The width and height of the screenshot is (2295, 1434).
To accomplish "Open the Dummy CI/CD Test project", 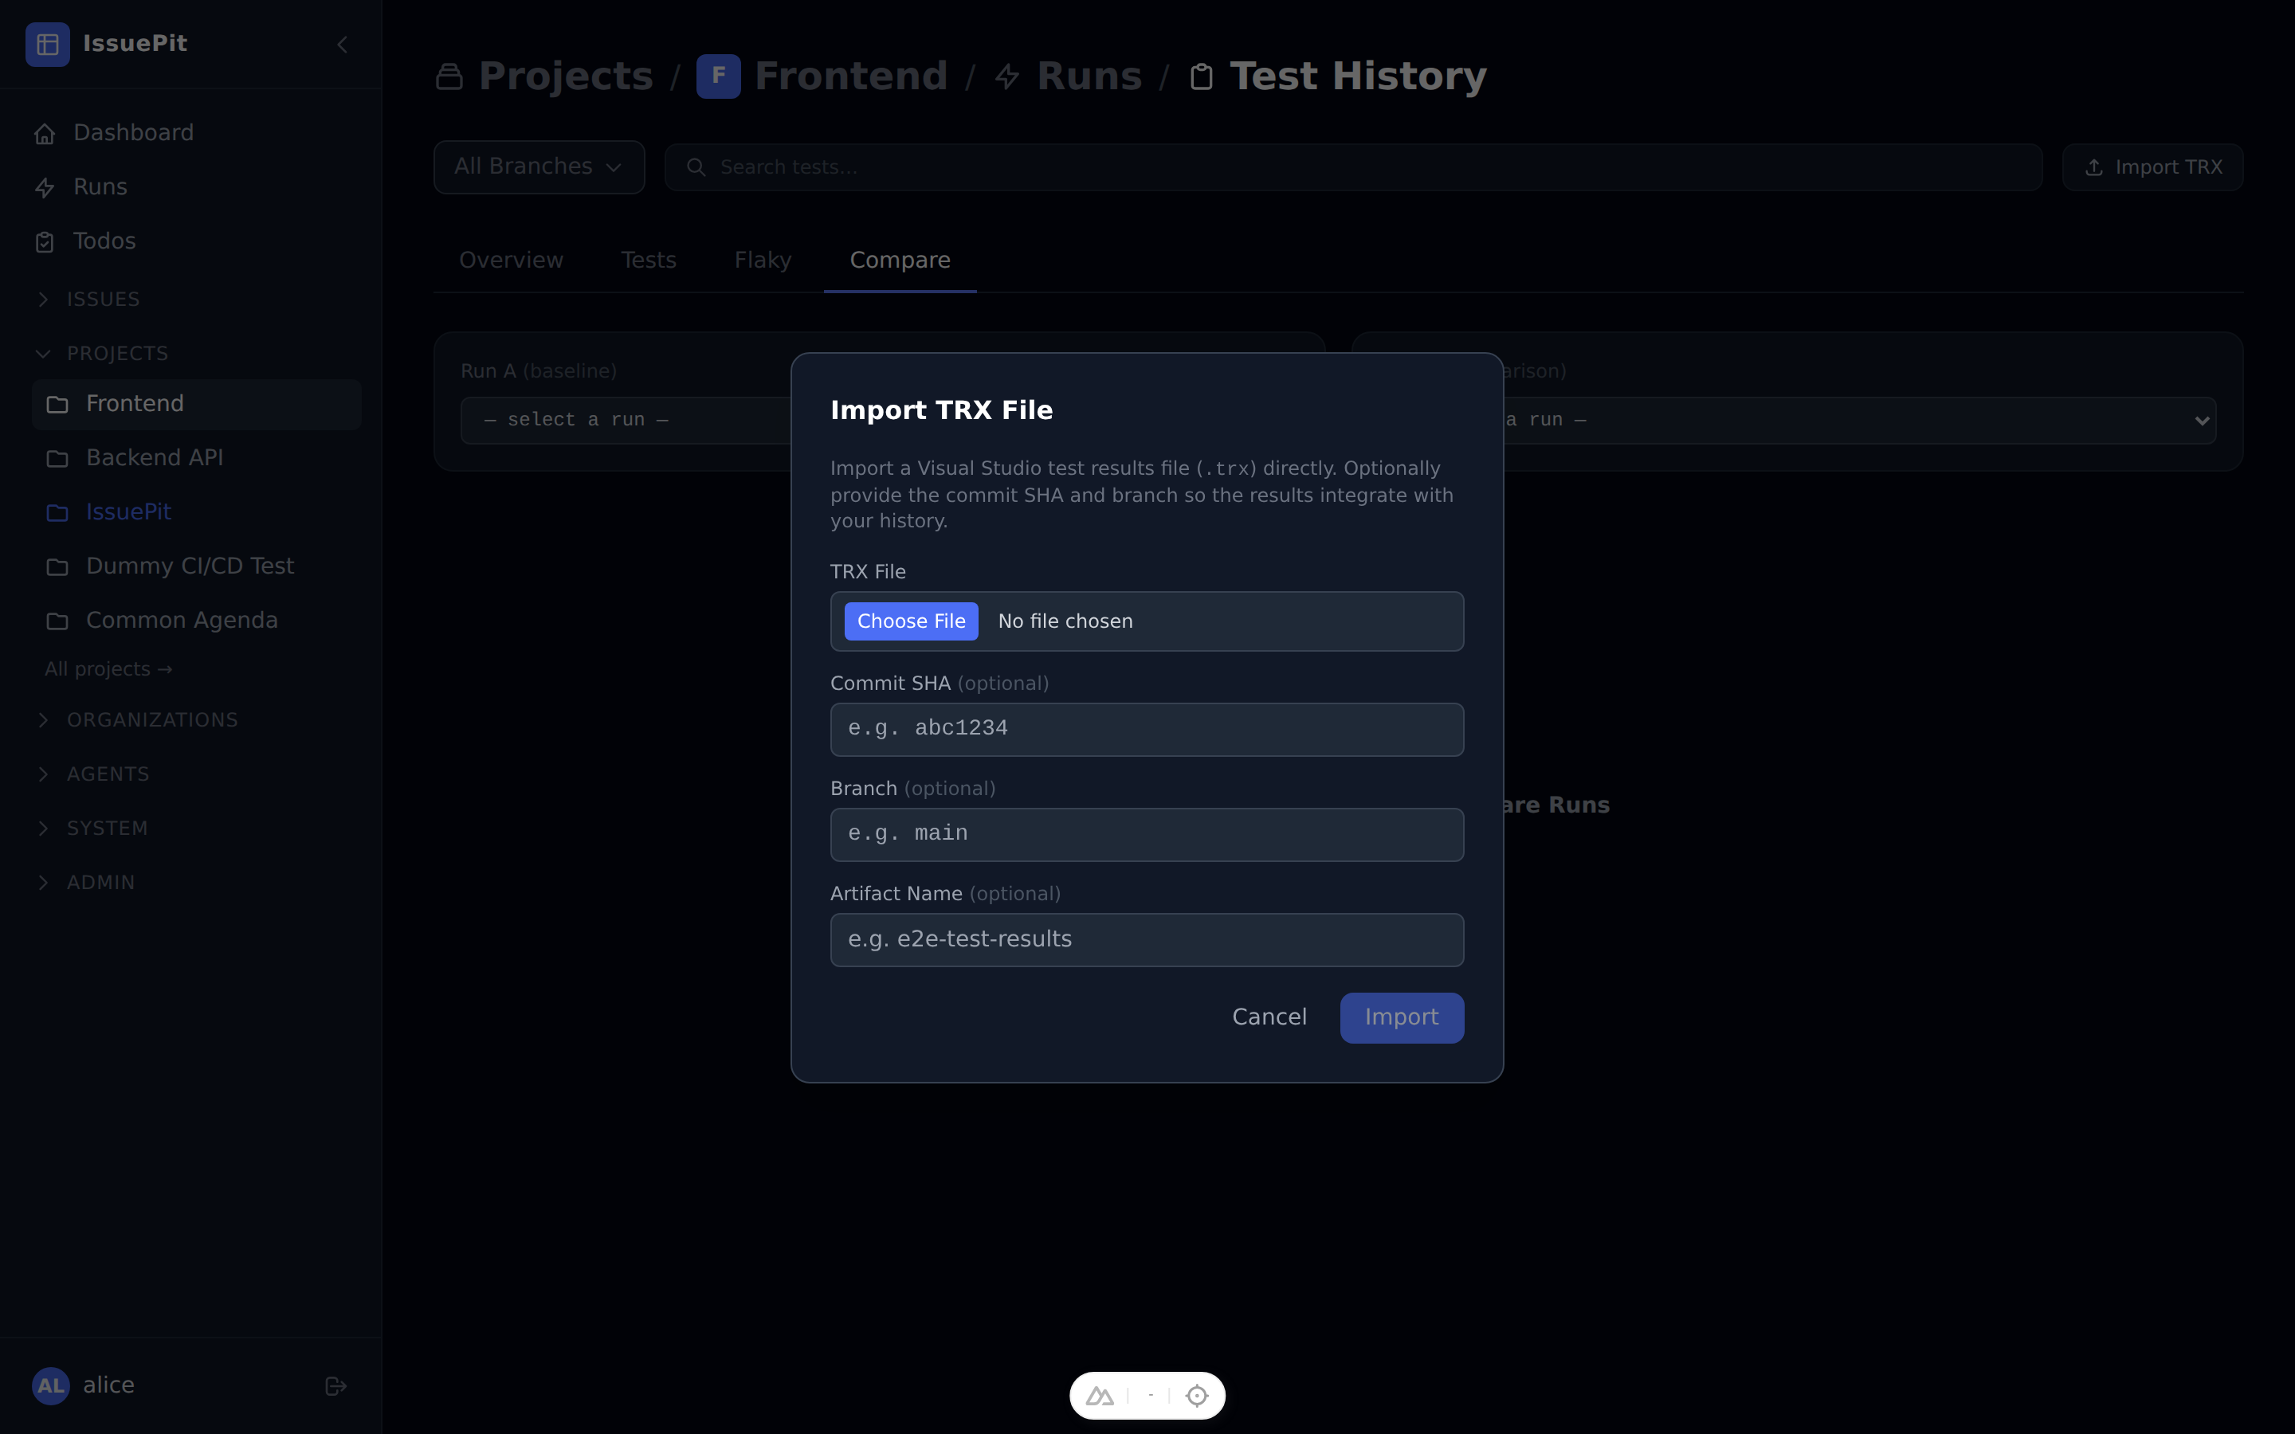I will 190,566.
